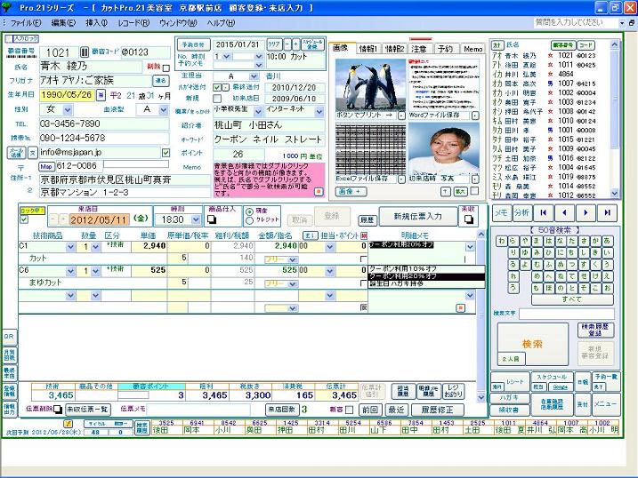The image size is (638, 478).
Task: Switch to the Memo tab
Action: click(x=473, y=49)
